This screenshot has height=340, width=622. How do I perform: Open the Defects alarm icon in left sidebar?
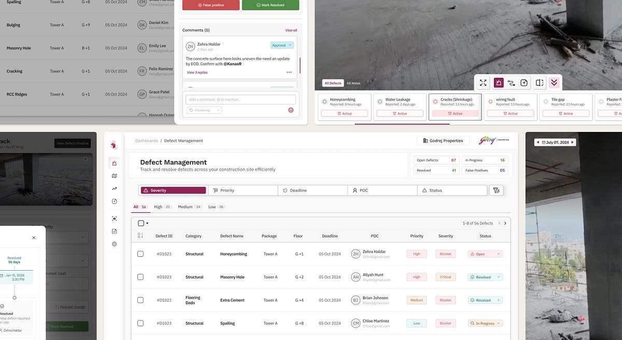click(115, 164)
